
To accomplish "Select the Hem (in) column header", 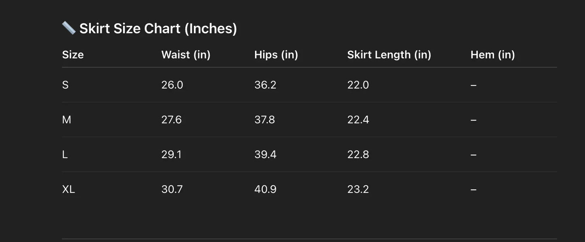I will pos(492,55).
